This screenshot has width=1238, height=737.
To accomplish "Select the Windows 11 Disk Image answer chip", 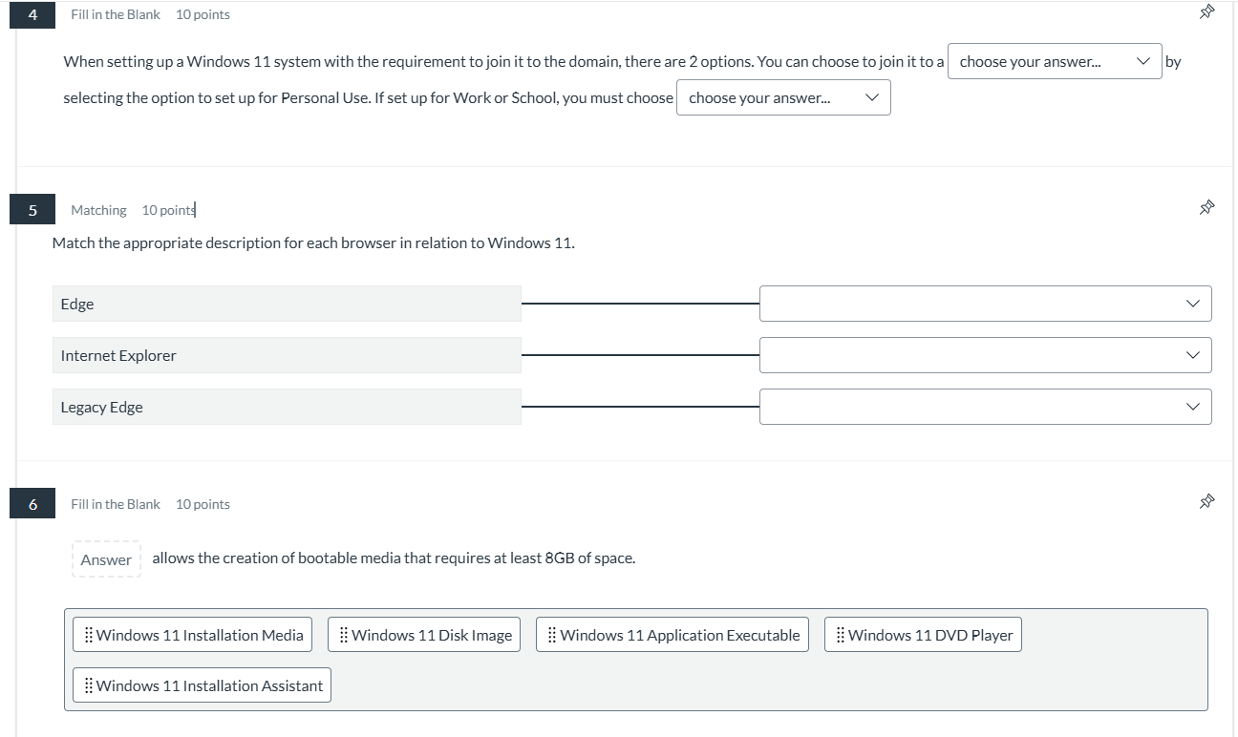I will click(x=424, y=635).
